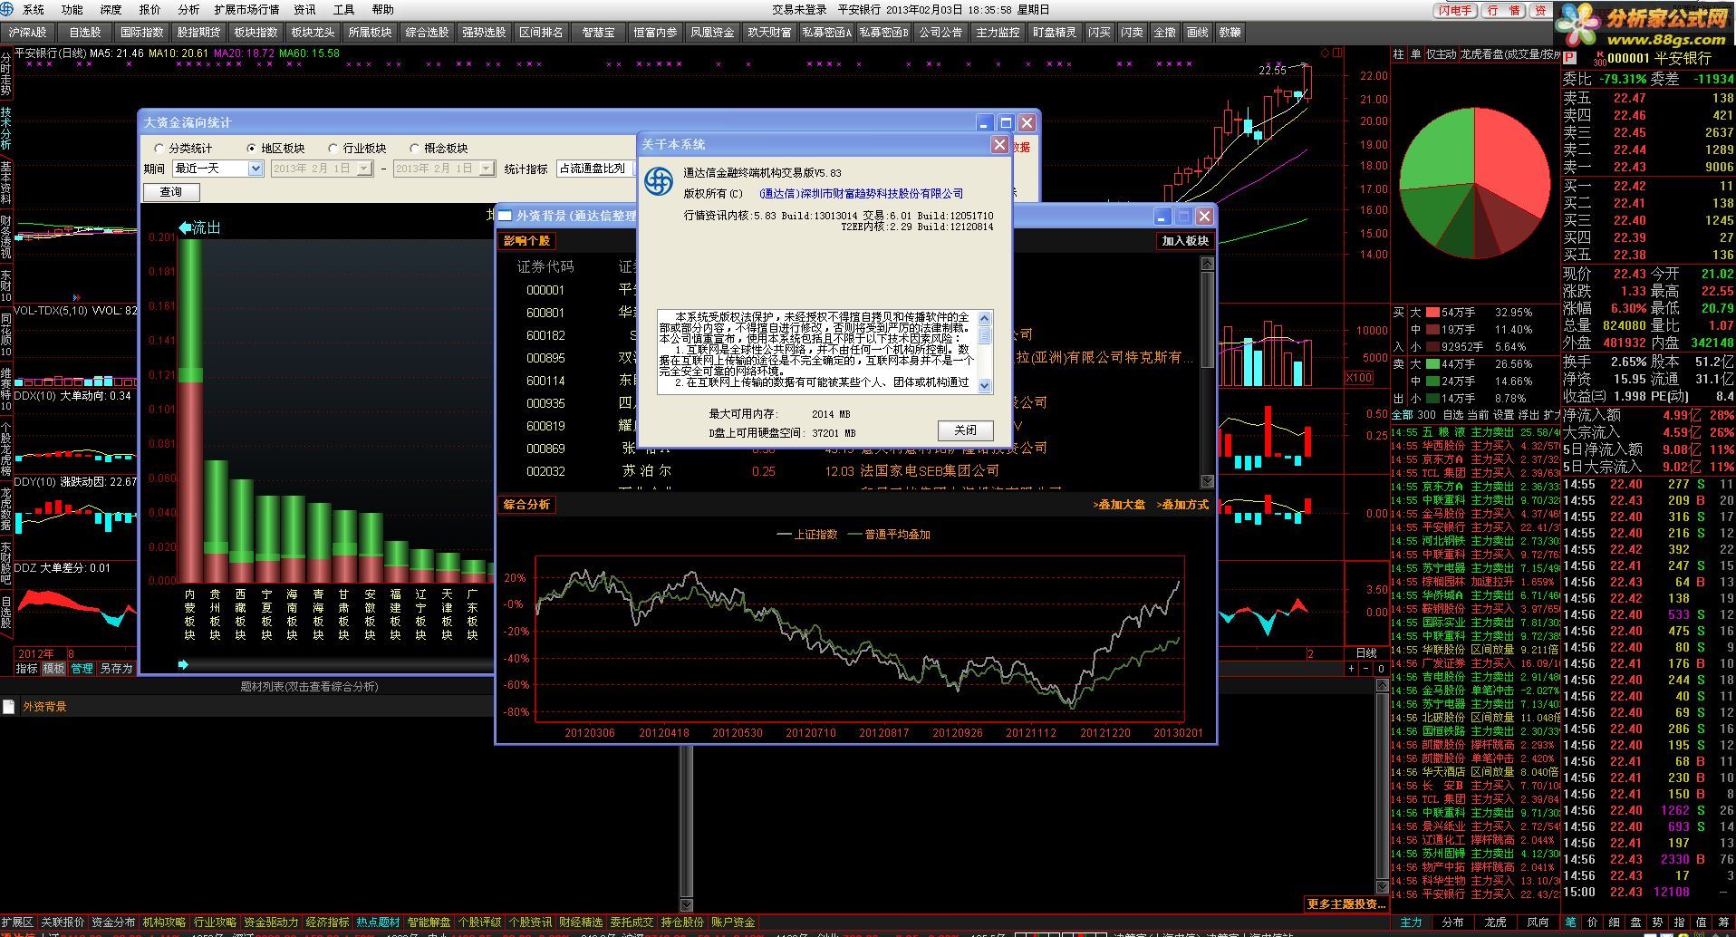Open the 闪买 quick buy toolbar button
The height and width of the screenshot is (937, 1736).
pos(1099,33)
